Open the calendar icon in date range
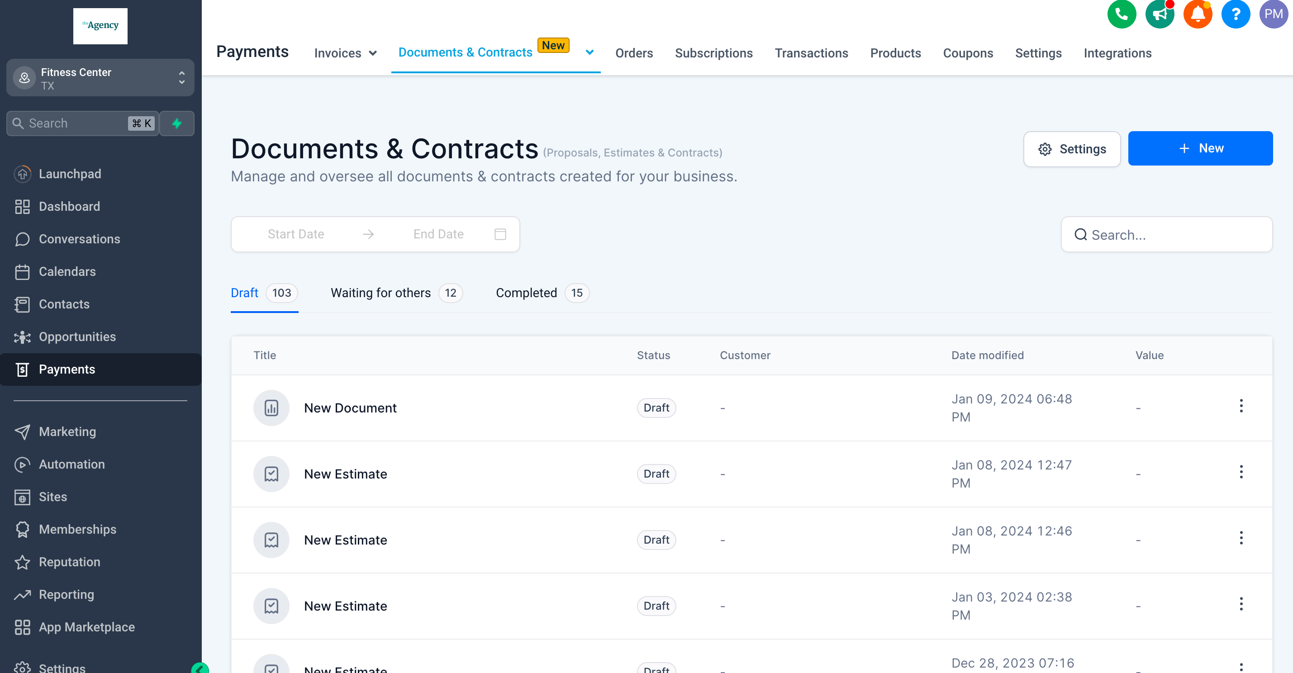Image resolution: width=1293 pixels, height=673 pixels. (x=500, y=234)
